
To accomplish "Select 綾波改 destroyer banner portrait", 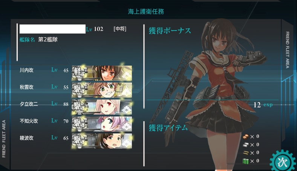I will (102, 141).
